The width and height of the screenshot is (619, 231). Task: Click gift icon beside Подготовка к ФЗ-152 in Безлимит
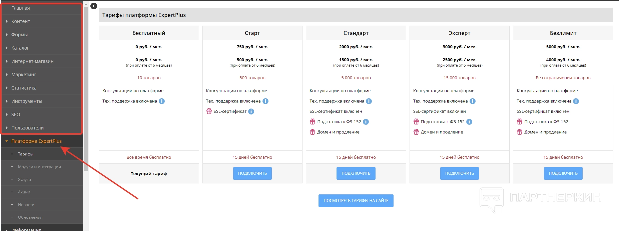coord(520,122)
